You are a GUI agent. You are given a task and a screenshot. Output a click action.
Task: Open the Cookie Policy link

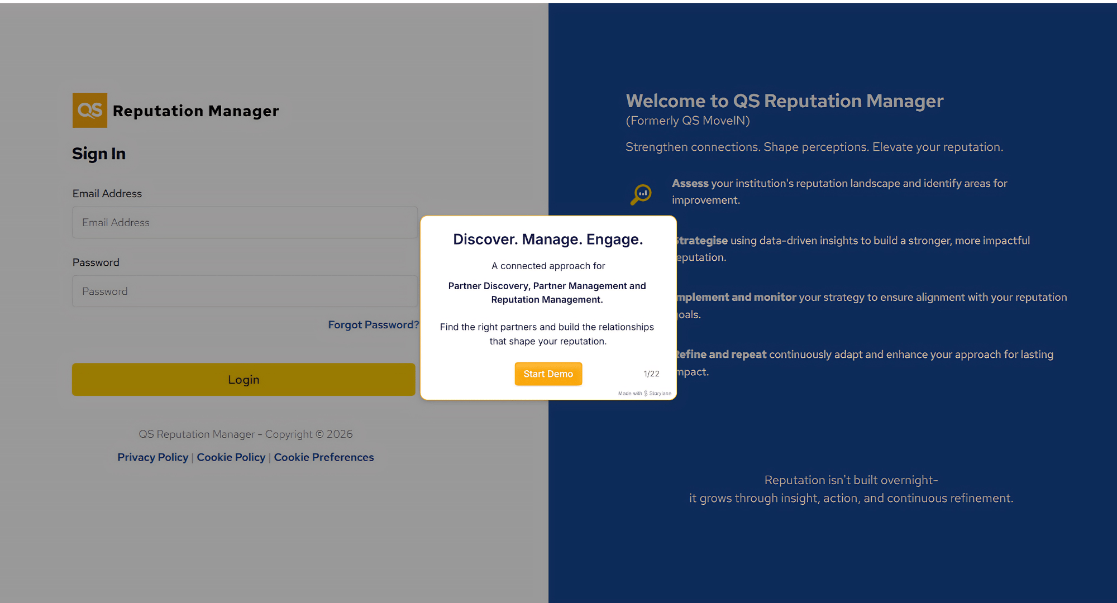tap(231, 457)
